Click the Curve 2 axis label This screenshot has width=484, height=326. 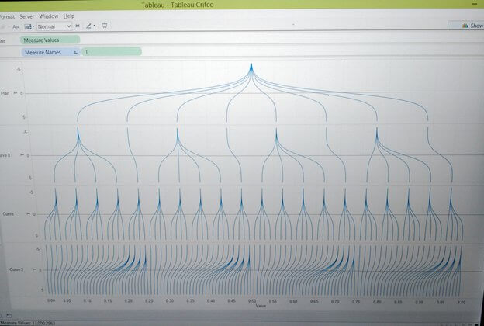(16, 269)
